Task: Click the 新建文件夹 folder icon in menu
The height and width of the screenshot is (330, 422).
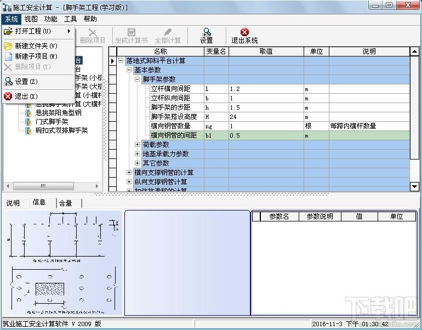Action: tap(8, 46)
